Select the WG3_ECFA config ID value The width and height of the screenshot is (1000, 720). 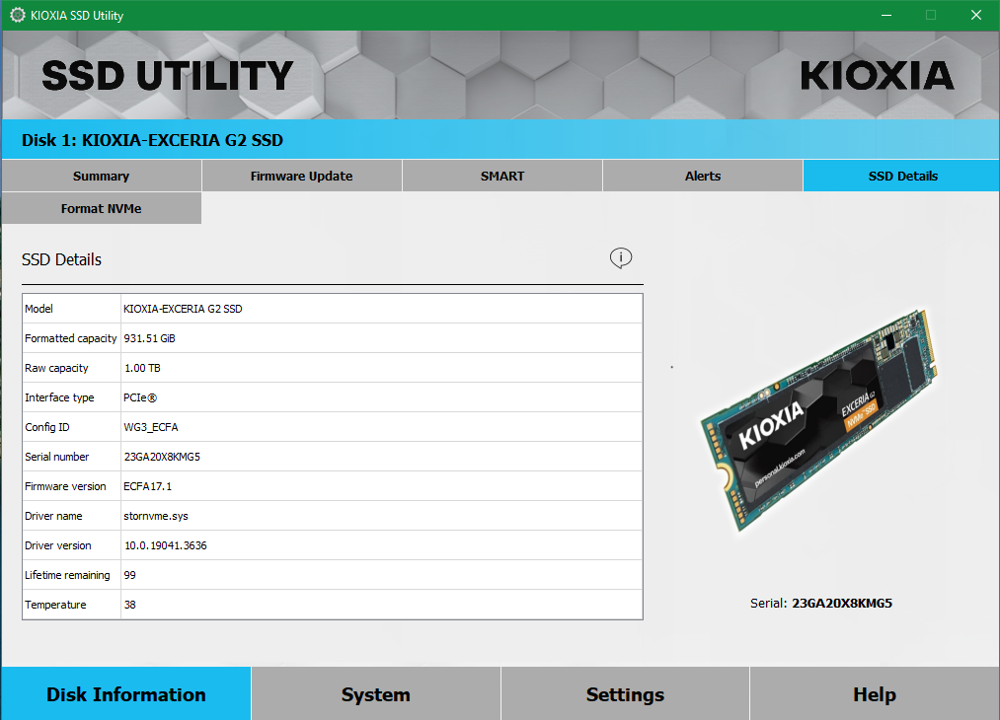pos(381,427)
